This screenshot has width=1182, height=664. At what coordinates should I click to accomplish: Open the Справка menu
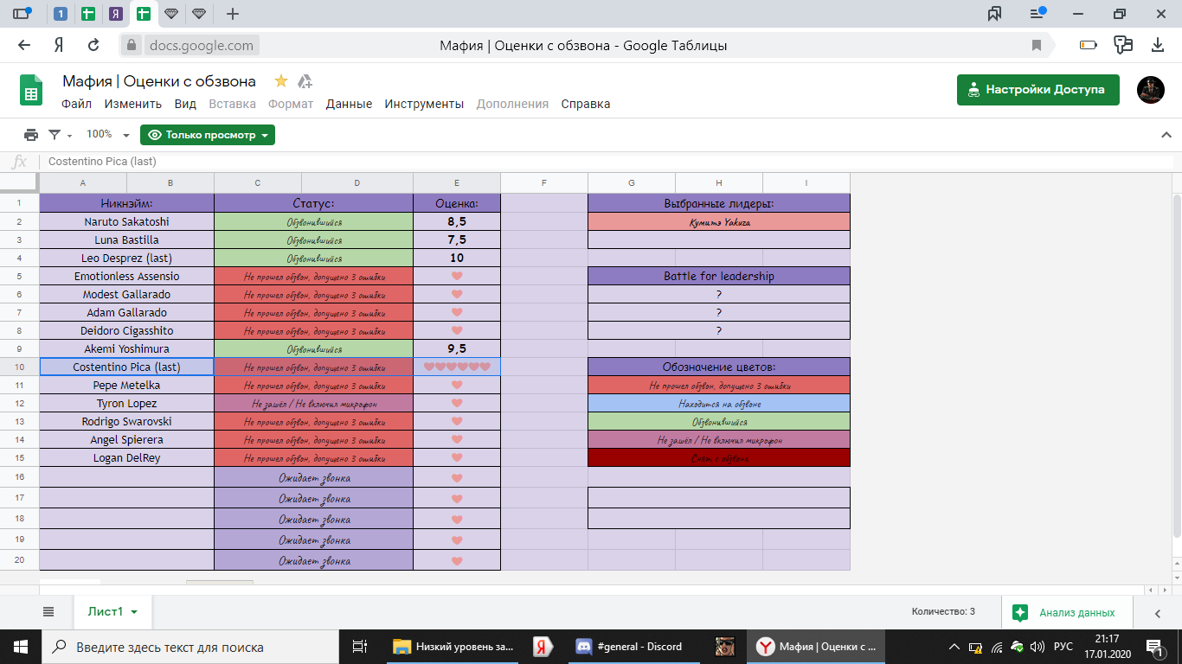pos(585,104)
